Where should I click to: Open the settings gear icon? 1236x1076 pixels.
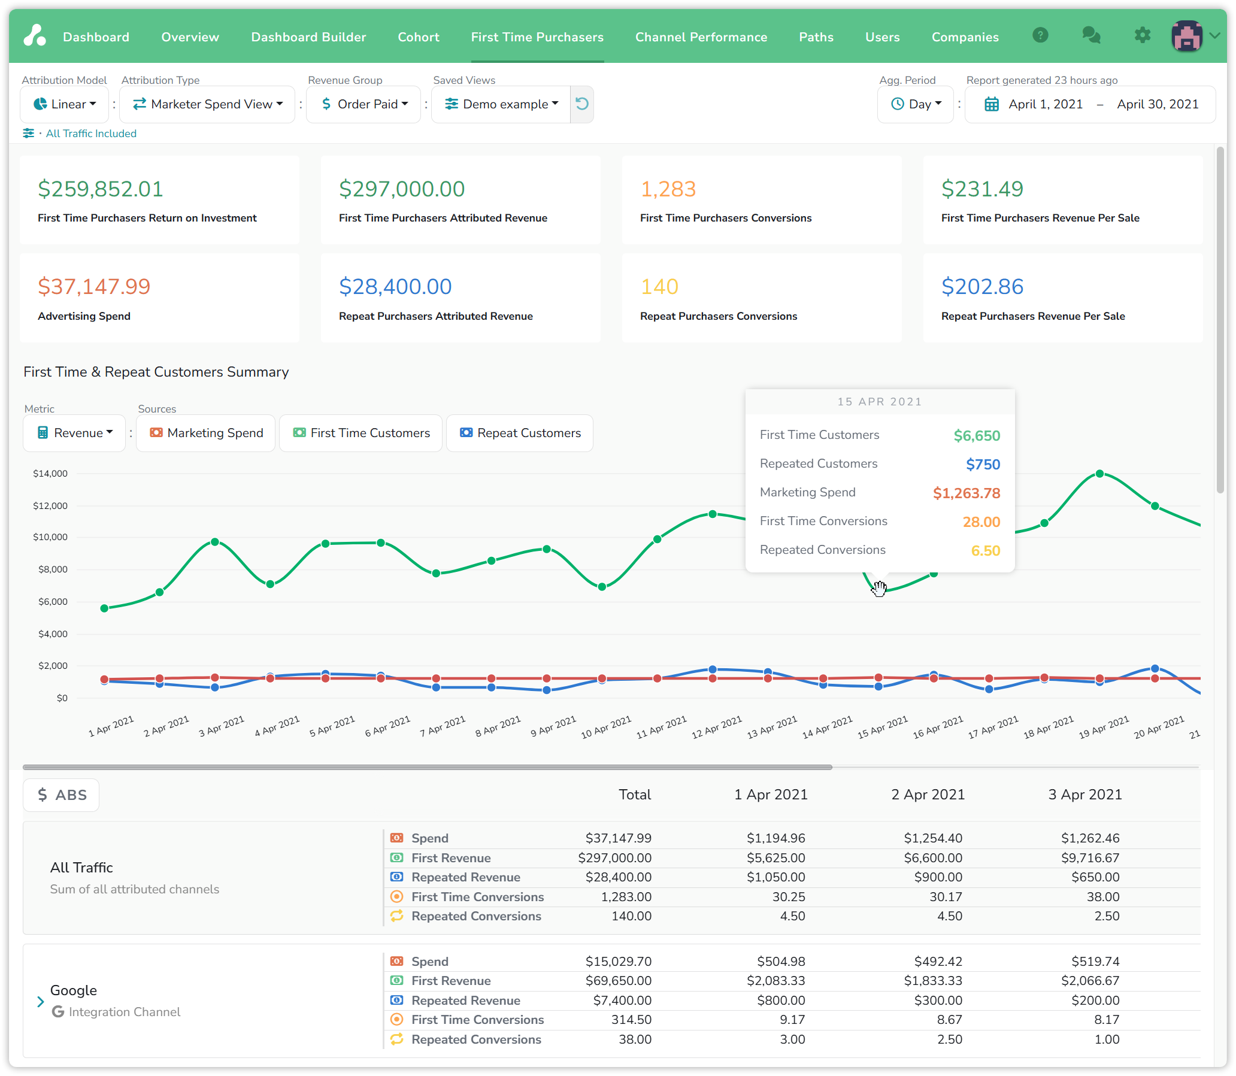(x=1143, y=35)
